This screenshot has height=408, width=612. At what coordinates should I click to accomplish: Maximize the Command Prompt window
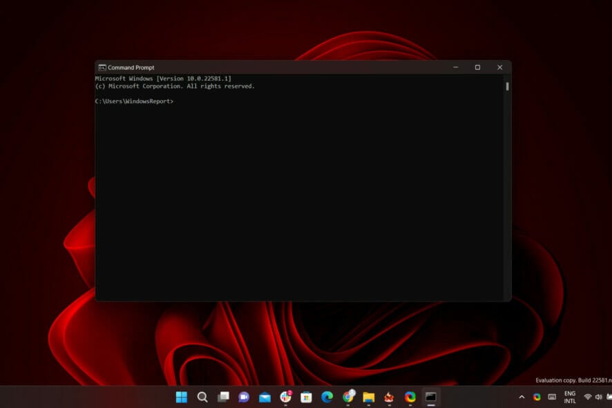click(x=477, y=67)
